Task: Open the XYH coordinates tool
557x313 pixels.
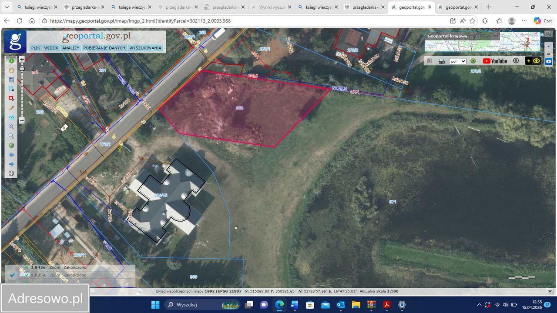Action: tap(11, 117)
